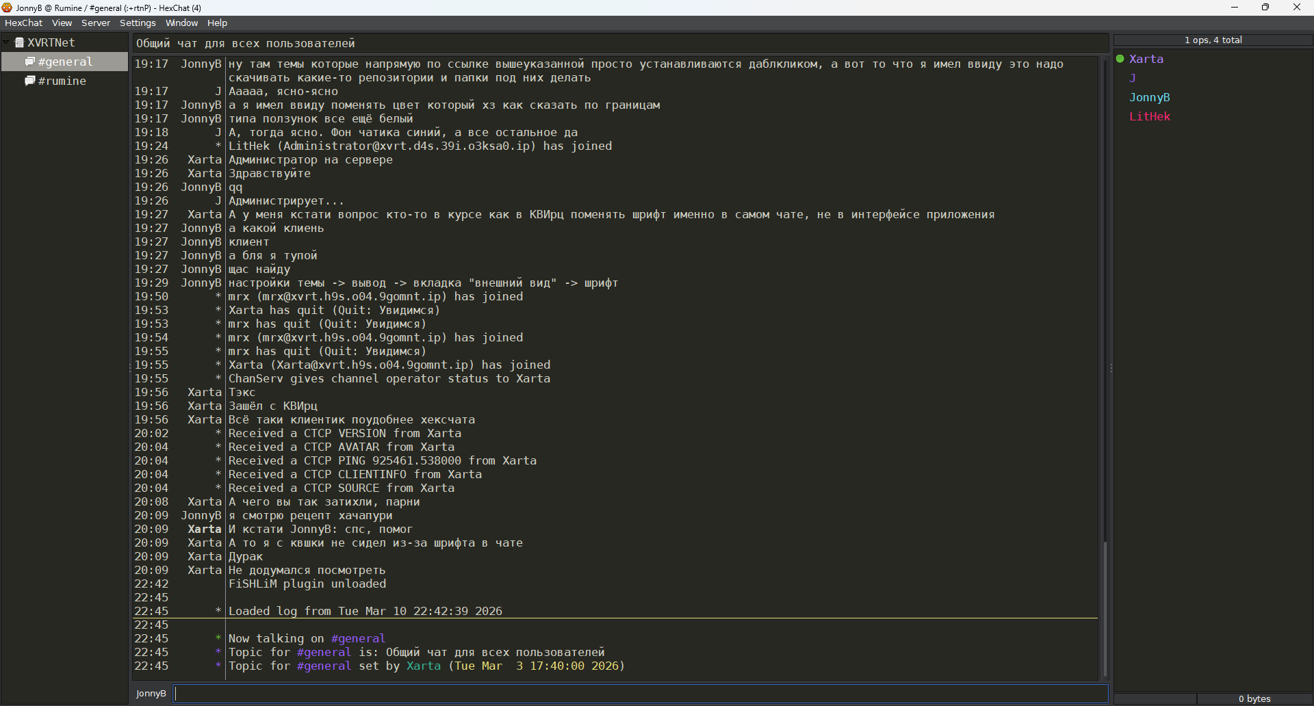Click the JonnyB nickname button by input box
The width and height of the screenshot is (1314, 706).
point(151,694)
